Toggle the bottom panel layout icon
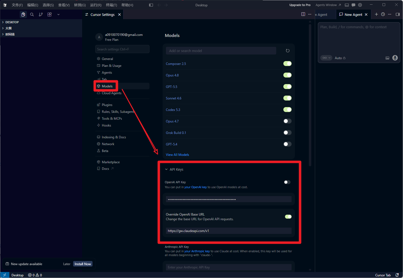This screenshot has height=278, width=403. 347,5
